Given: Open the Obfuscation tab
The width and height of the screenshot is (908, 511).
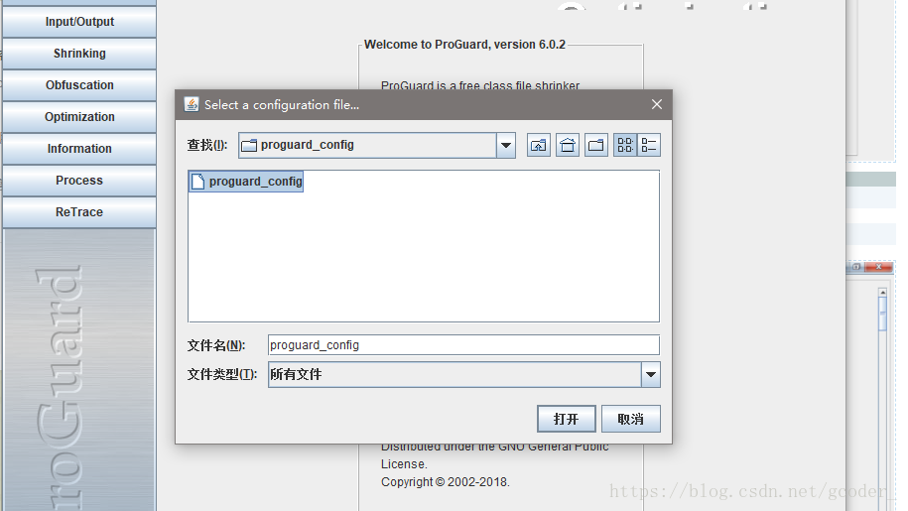Looking at the screenshot, I should coord(79,85).
